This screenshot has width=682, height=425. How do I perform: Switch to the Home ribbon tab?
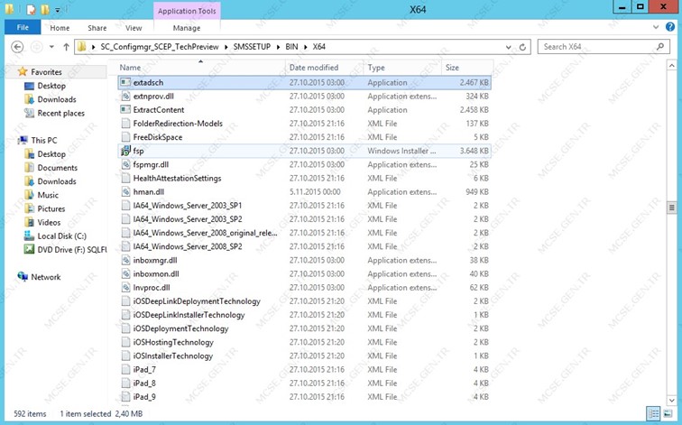point(60,28)
